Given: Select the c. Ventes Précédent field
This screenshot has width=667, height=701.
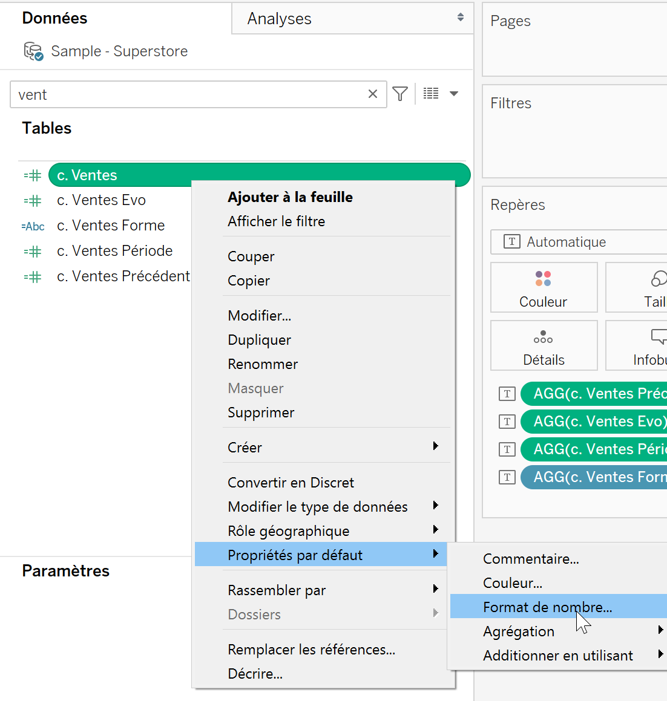Looking at the screenshot, I should coord(123,276).
